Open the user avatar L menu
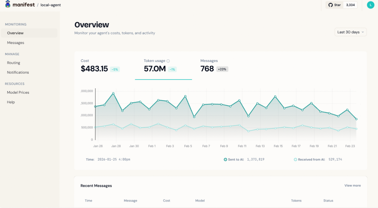Screen dimensions: 378x208 click(x=371, y=5)
